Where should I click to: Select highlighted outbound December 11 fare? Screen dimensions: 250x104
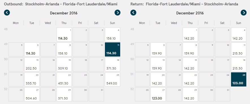tap(113, 49)
